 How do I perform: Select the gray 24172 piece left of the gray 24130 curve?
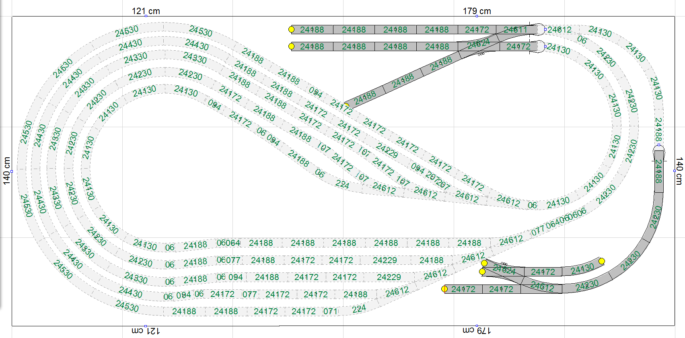pos(543,272)
